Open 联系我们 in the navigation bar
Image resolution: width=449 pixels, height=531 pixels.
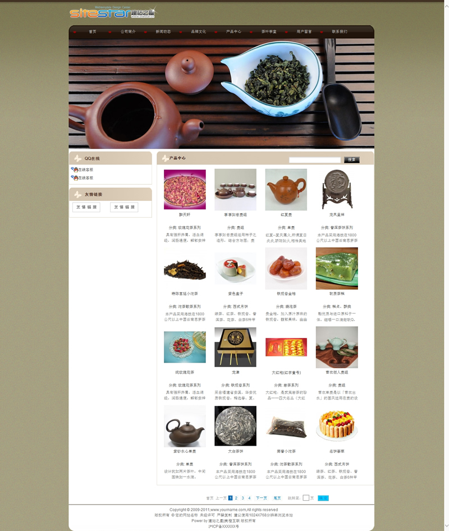[340, 31]
